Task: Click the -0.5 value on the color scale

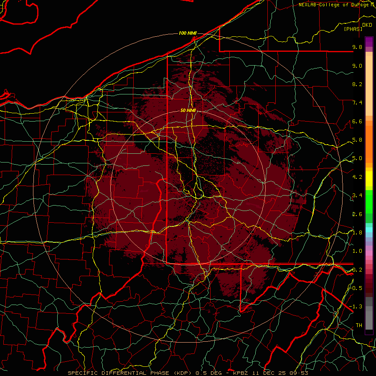Action: (356, 288)
